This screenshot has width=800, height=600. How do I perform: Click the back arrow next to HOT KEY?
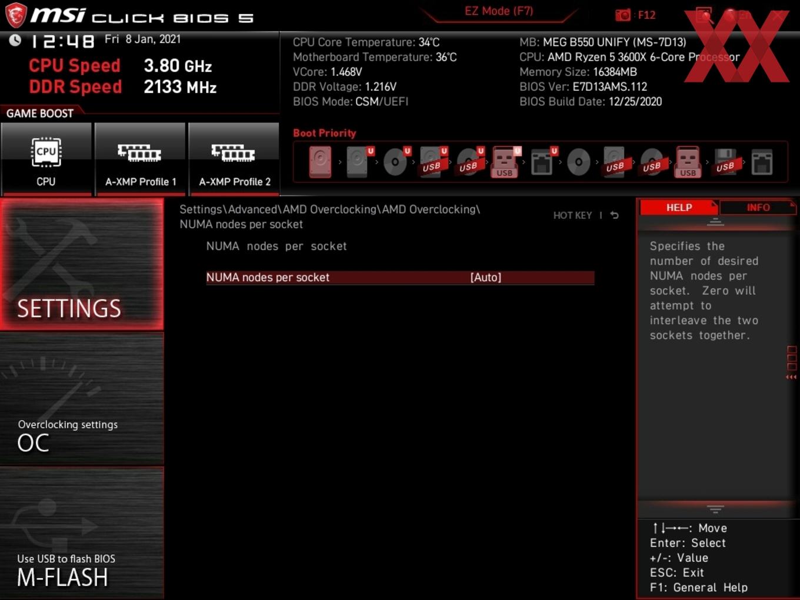614,215
